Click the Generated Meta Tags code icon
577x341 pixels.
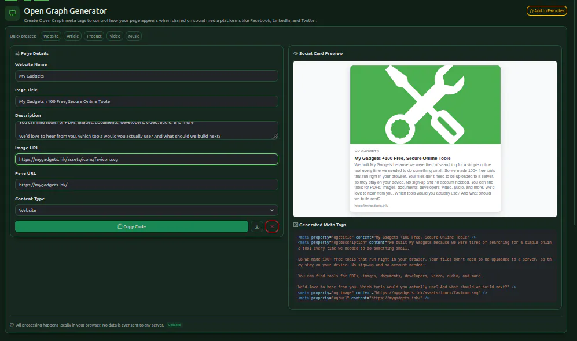[296, 225]
